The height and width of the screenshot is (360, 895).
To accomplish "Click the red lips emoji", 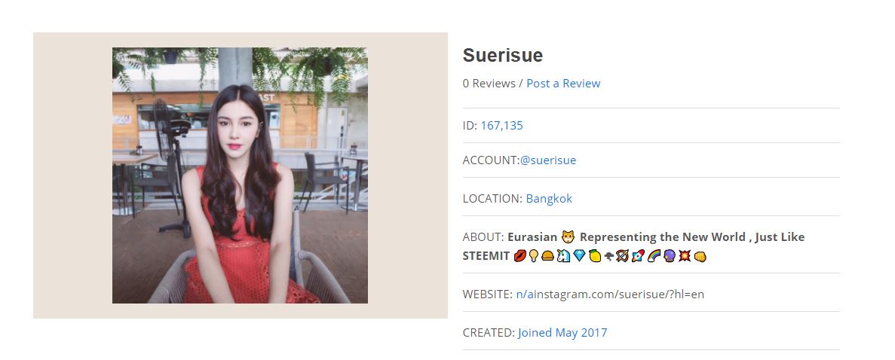I will pos(520,255).
